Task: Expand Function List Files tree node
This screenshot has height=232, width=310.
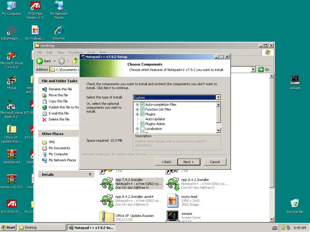Action: click(137, 109)
